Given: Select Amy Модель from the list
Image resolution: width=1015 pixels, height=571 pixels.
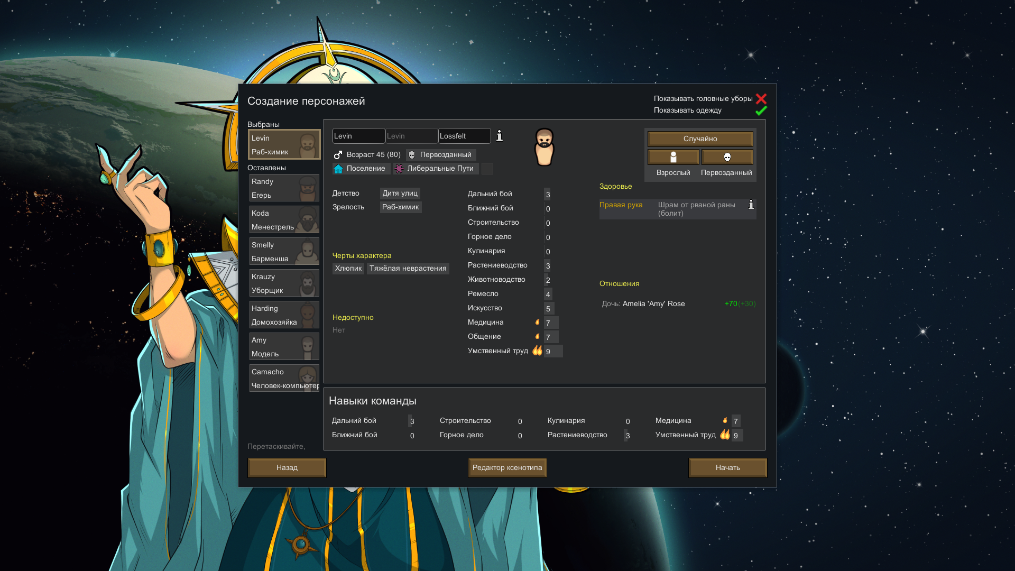Looking at the screenshot, I should pos(284,346).
